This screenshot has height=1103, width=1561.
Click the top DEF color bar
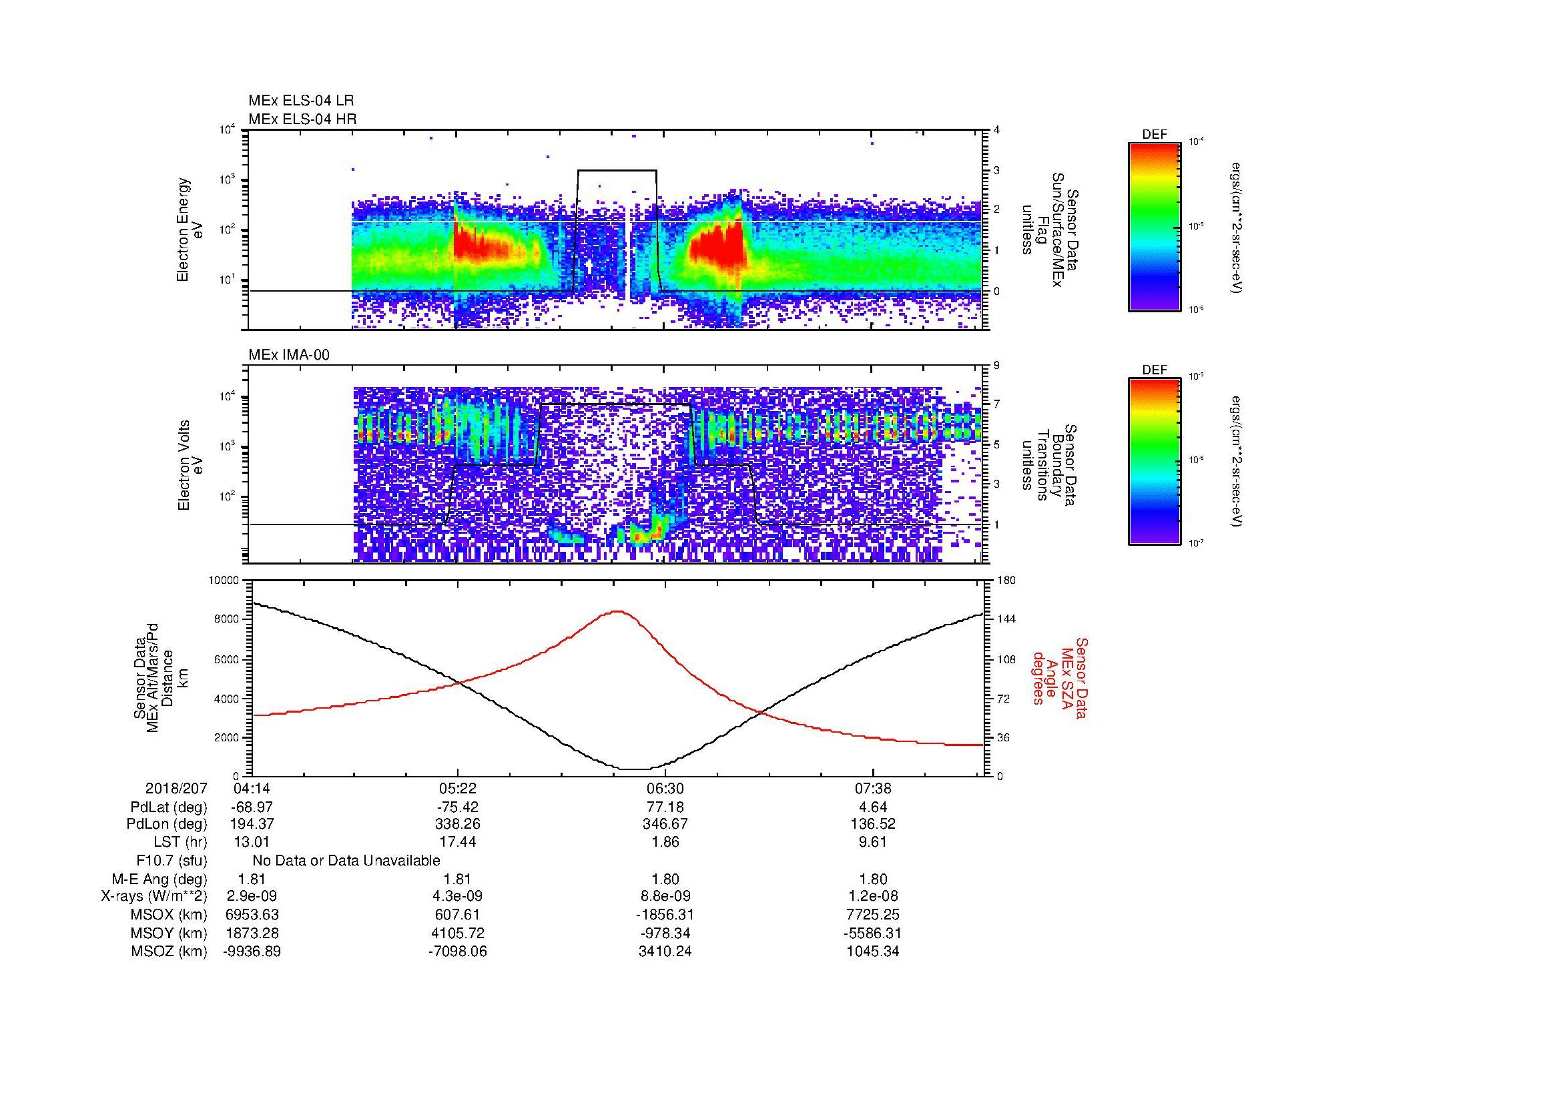click(1155, 226)
